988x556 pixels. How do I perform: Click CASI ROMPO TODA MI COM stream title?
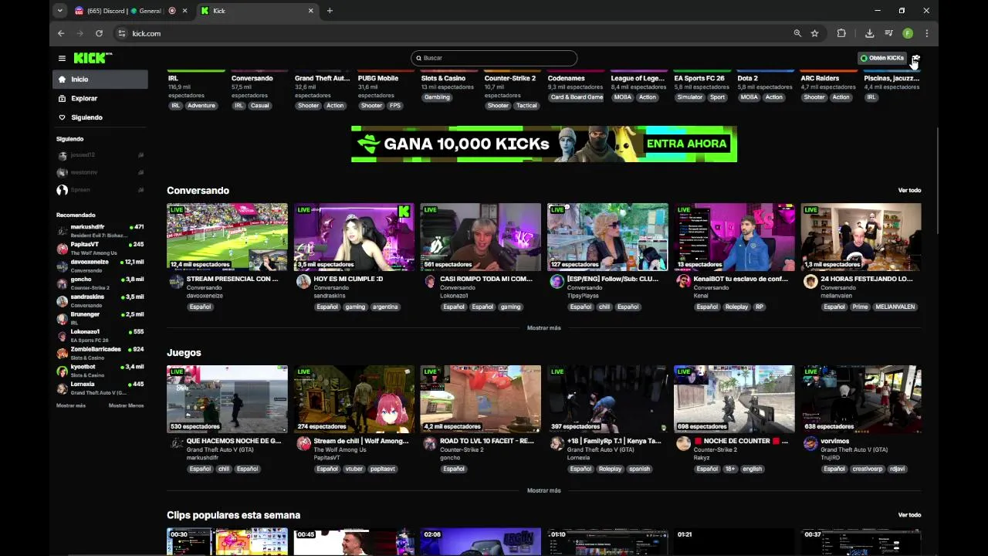486,279
